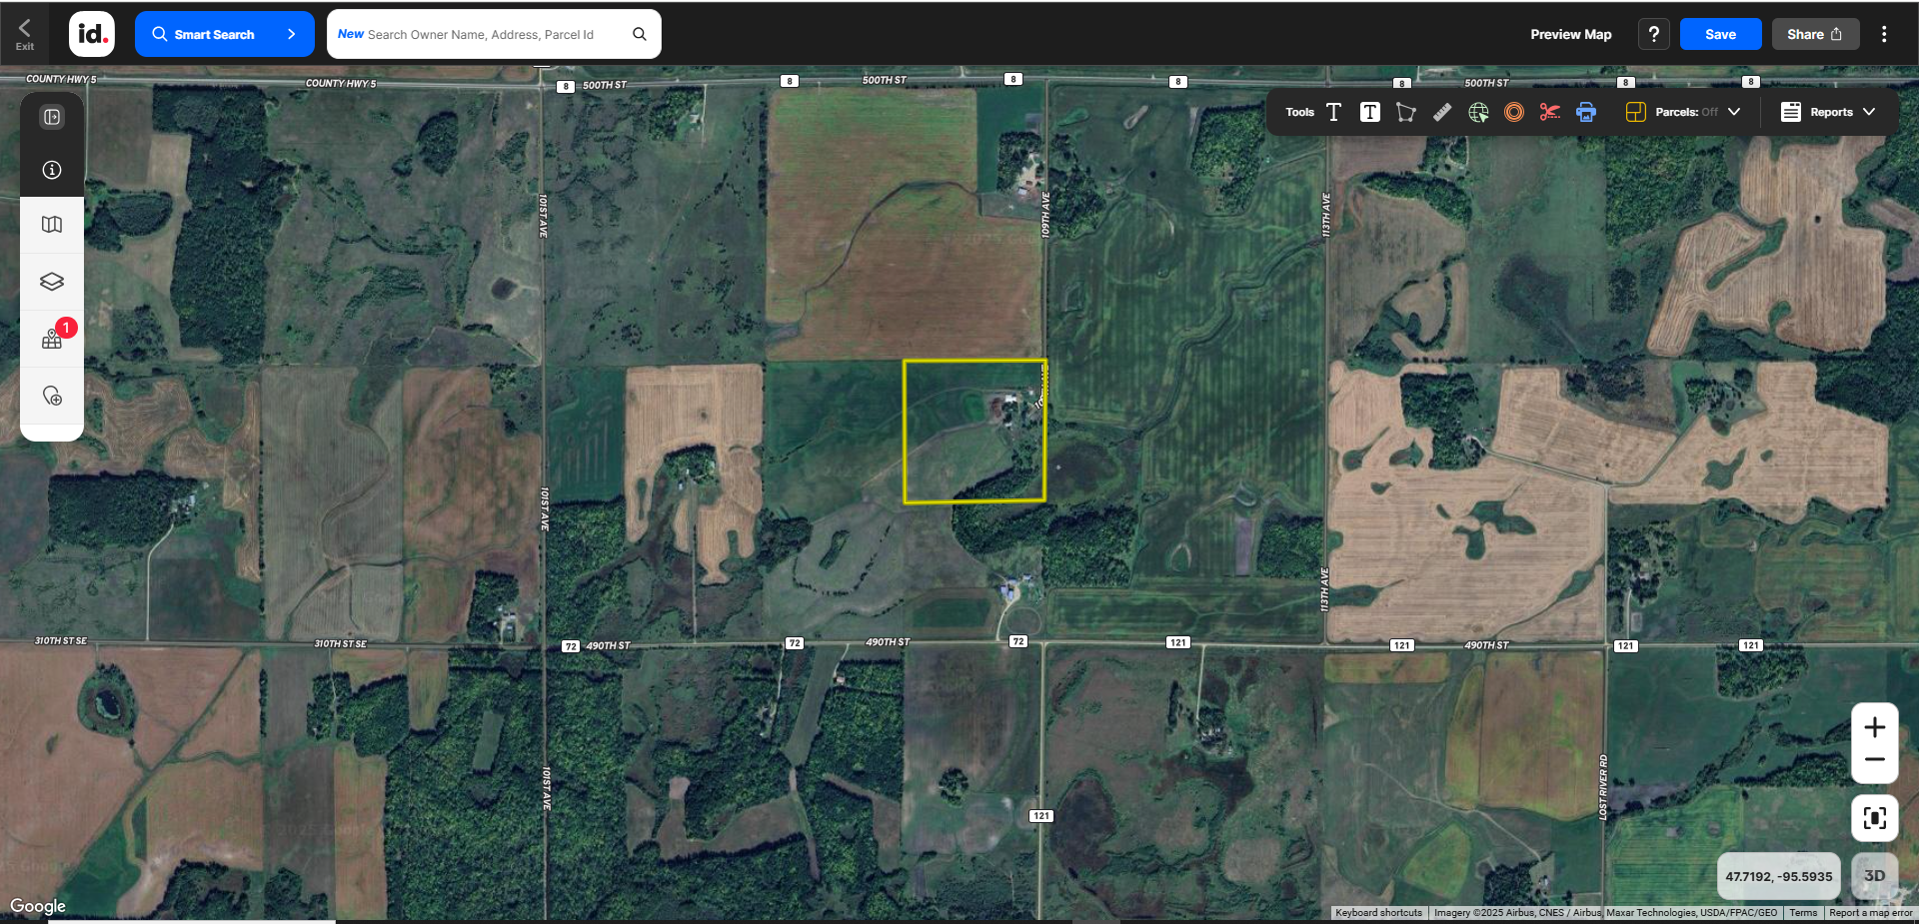Image resolution: width=1919 pixels, height=924 pixels.
Task: Select the globe pointer selection tool
Action: pos(1478,112)
